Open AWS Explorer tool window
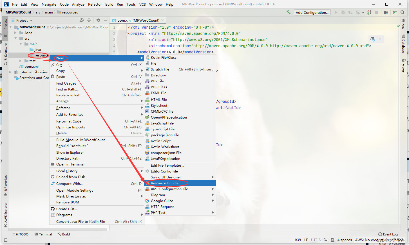The width and height of the screenshot is (409, 245). (x=5, y=215)
